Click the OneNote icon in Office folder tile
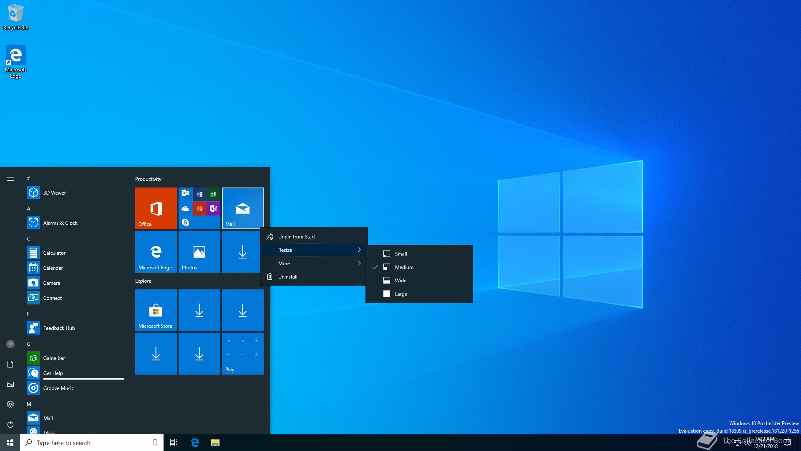Screen dimensions: 801x451 213,208
